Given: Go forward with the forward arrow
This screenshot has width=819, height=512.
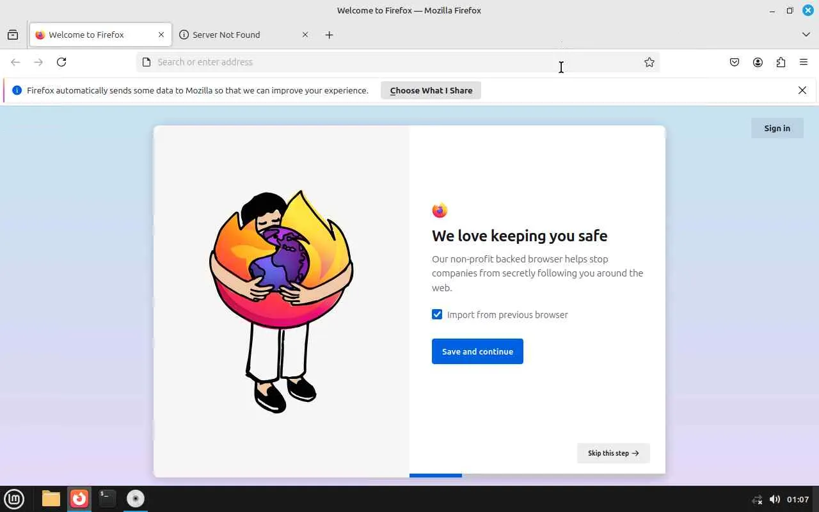Looking at the screenshot, I should tap(38, 62).
